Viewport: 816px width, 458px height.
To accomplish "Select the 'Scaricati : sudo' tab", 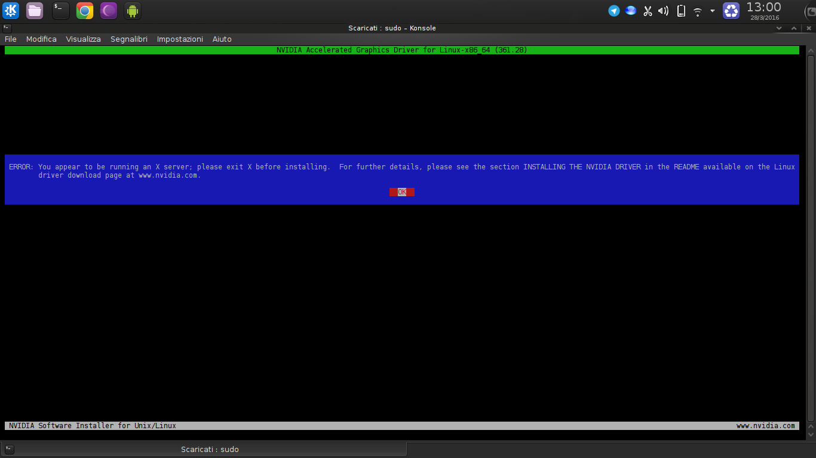I will (x=210, y=449).
